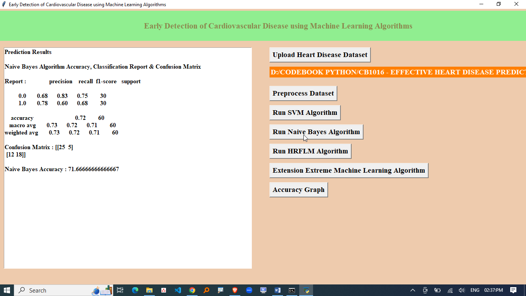This screenshot has height=296, width=526.
Task: Click the 02:37 PM clock
Action: pos(494,290)
